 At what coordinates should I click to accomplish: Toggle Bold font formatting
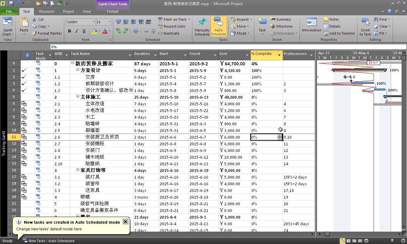(69, 31)
